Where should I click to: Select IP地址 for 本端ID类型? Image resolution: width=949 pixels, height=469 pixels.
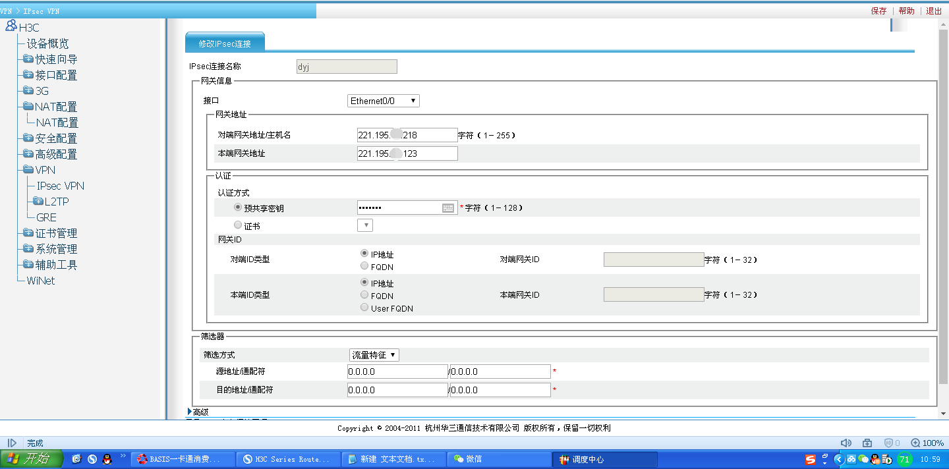tap(364, 283)
